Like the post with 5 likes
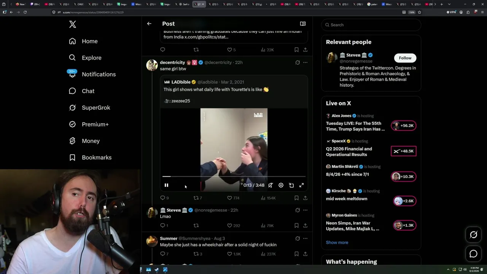Viewport: 487px width, 274px height. (x=231, y=49)
